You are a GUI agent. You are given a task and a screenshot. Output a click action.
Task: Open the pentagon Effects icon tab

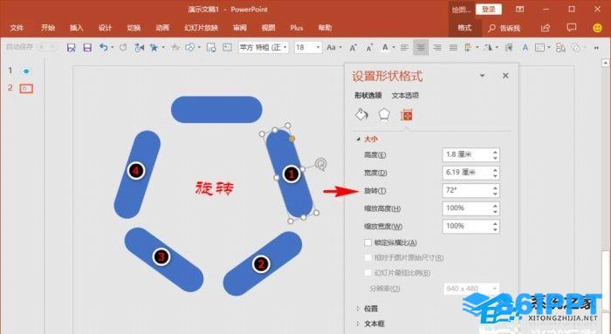click(x=384, y=115)
